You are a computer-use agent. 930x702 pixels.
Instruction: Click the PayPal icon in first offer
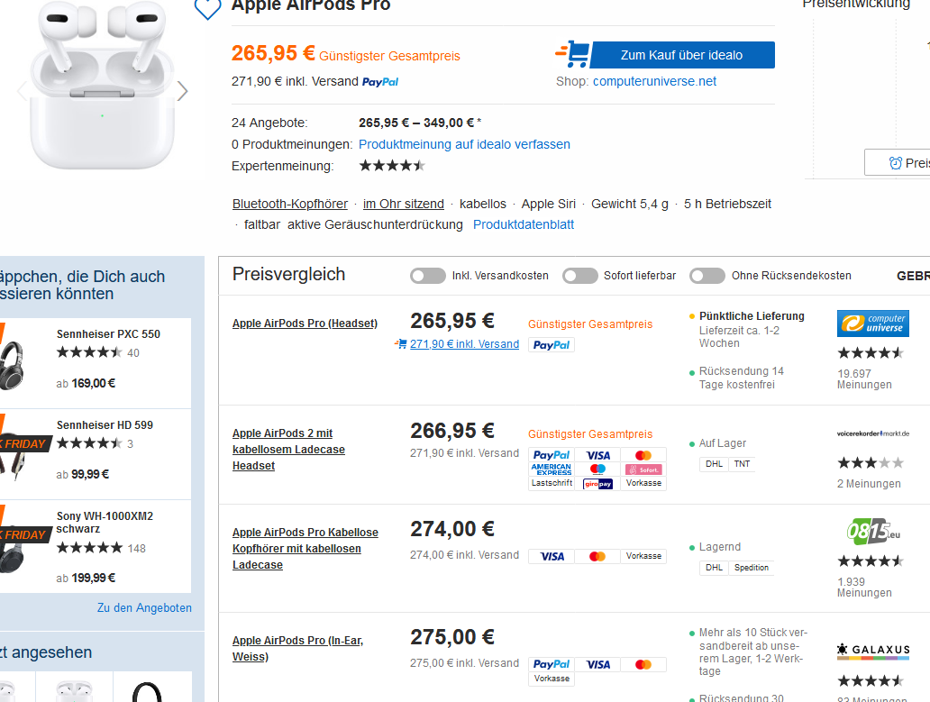[551, 344]
